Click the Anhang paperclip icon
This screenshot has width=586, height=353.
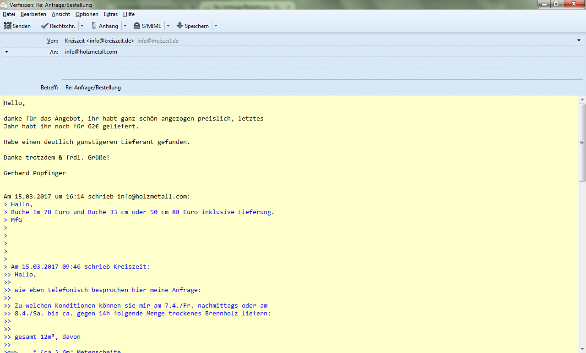(x=94, y=26)
